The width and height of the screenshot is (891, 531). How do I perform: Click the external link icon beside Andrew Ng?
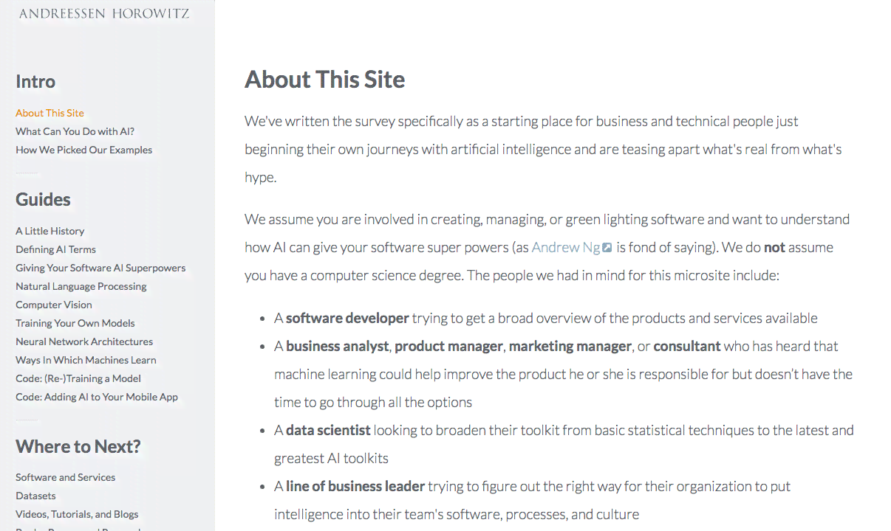pos(607,248)
